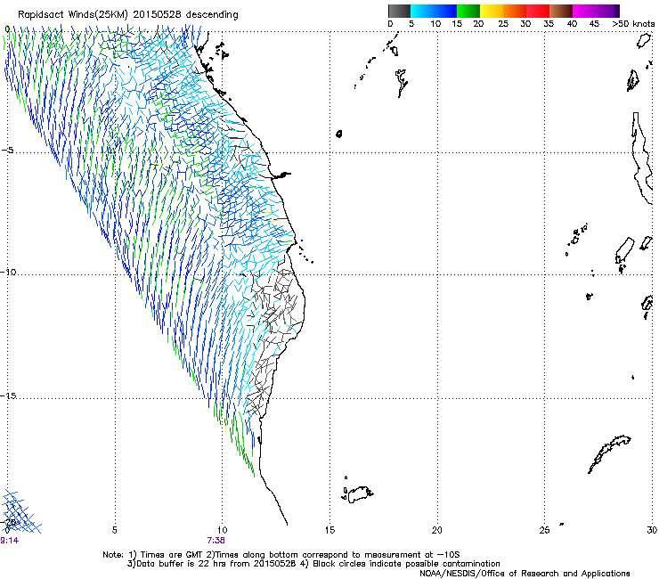Click the latitude label '-5' on left axis
This screenshot has width=659, height=579.
[8, 151]
